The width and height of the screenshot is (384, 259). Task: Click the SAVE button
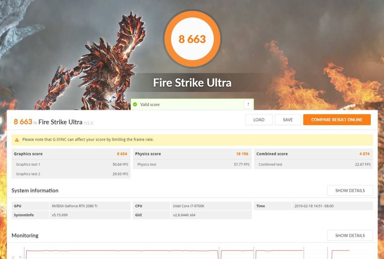288,120
